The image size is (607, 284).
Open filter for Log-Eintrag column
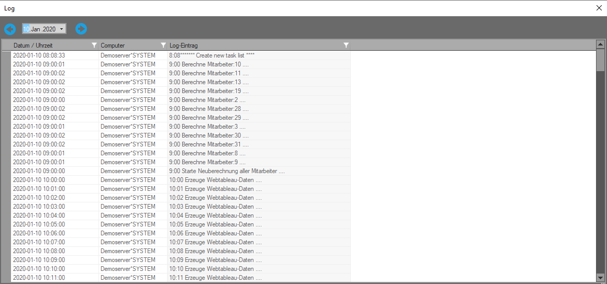(346, 46)
